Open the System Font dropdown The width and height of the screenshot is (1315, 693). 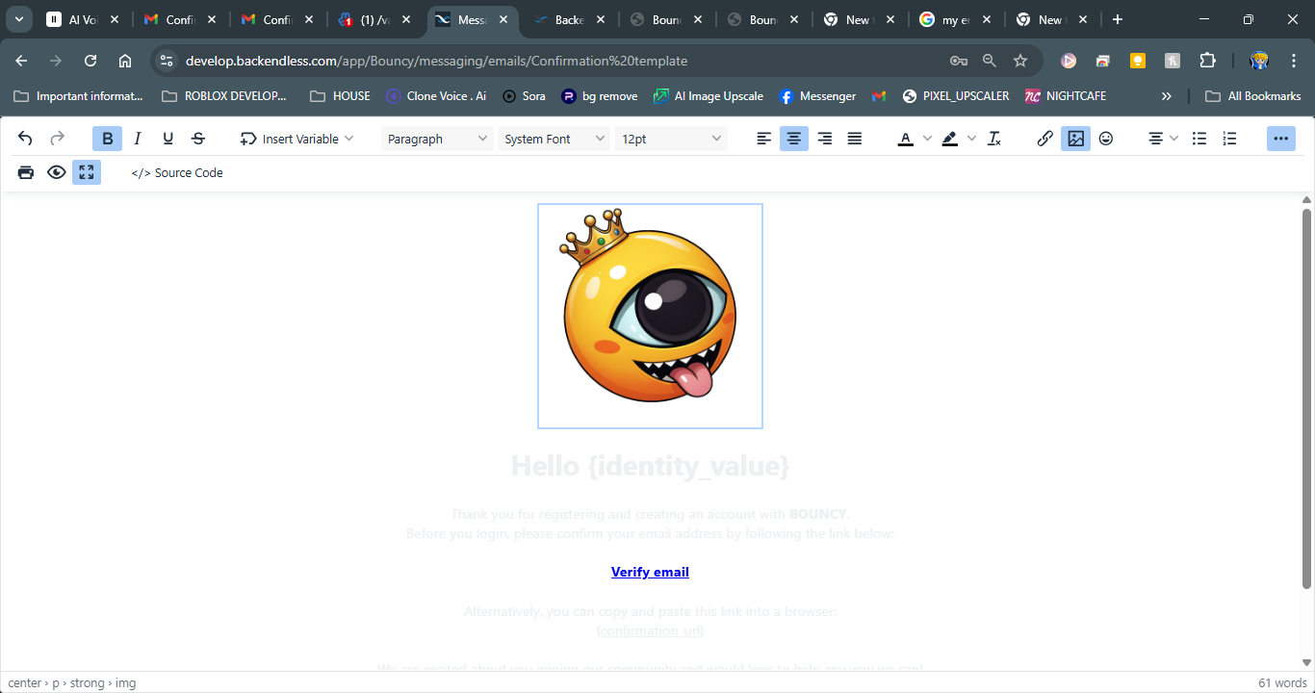554,139
